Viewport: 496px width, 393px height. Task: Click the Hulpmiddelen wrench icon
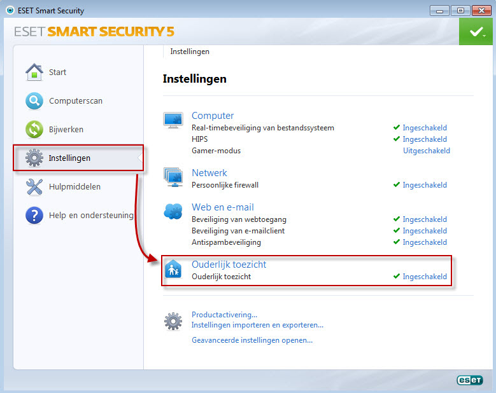pyautogui.click(x=34, y=187)
